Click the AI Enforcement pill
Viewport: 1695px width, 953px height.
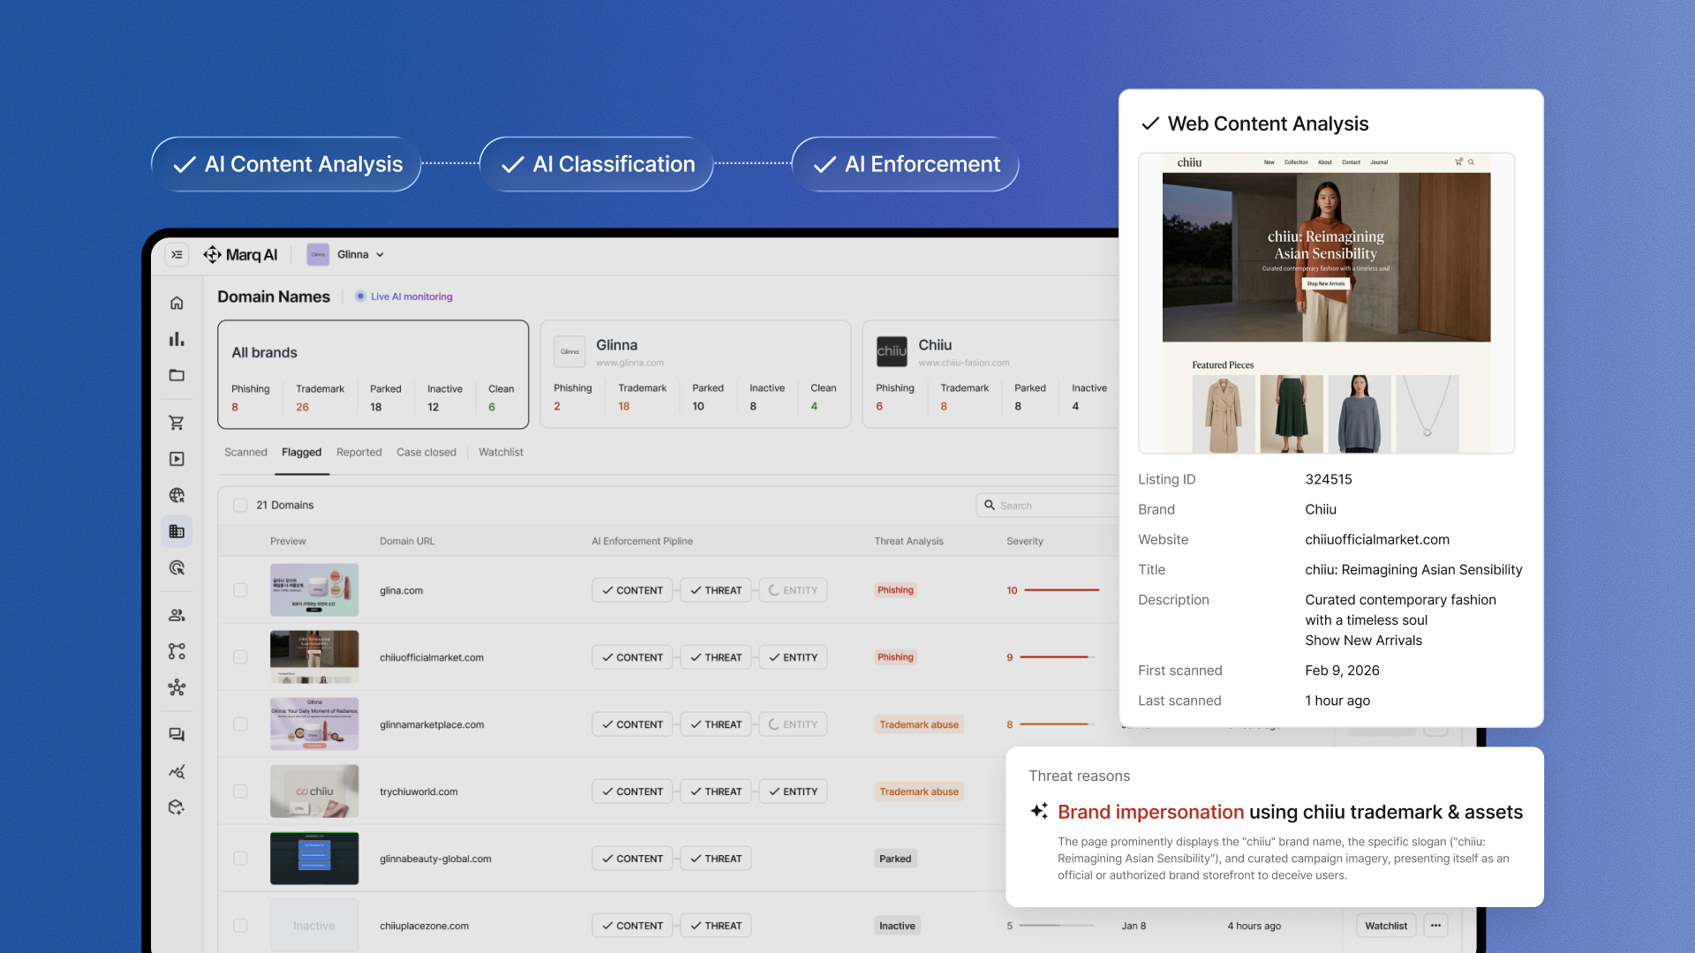tap(906, 164)
